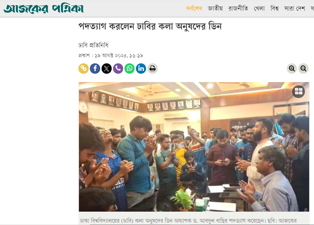314x225 pixels.
Task: Open the খেলা menu section
Action: pos(259,9)
